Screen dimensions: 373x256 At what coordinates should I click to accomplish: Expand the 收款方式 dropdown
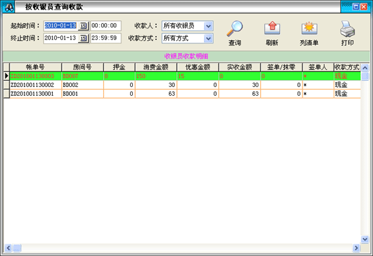coord(208,38)
